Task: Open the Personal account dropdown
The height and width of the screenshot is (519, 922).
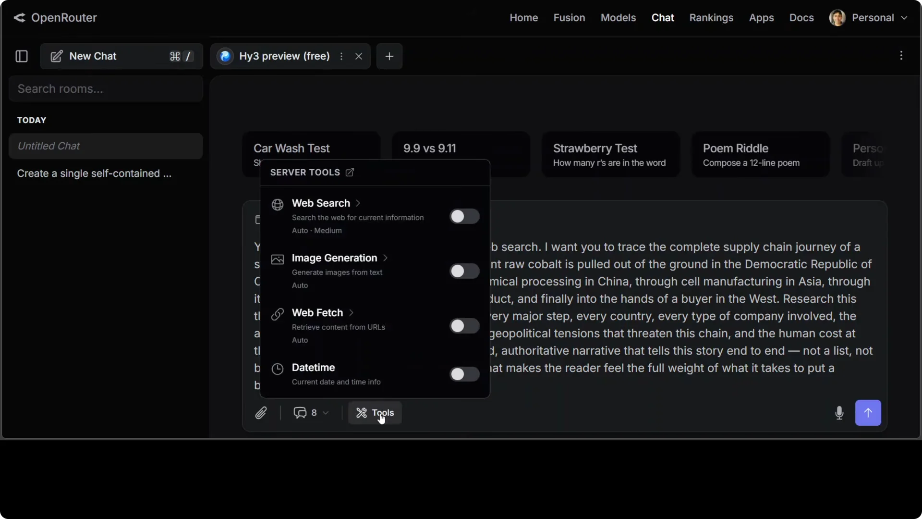Action: point(869,18)
